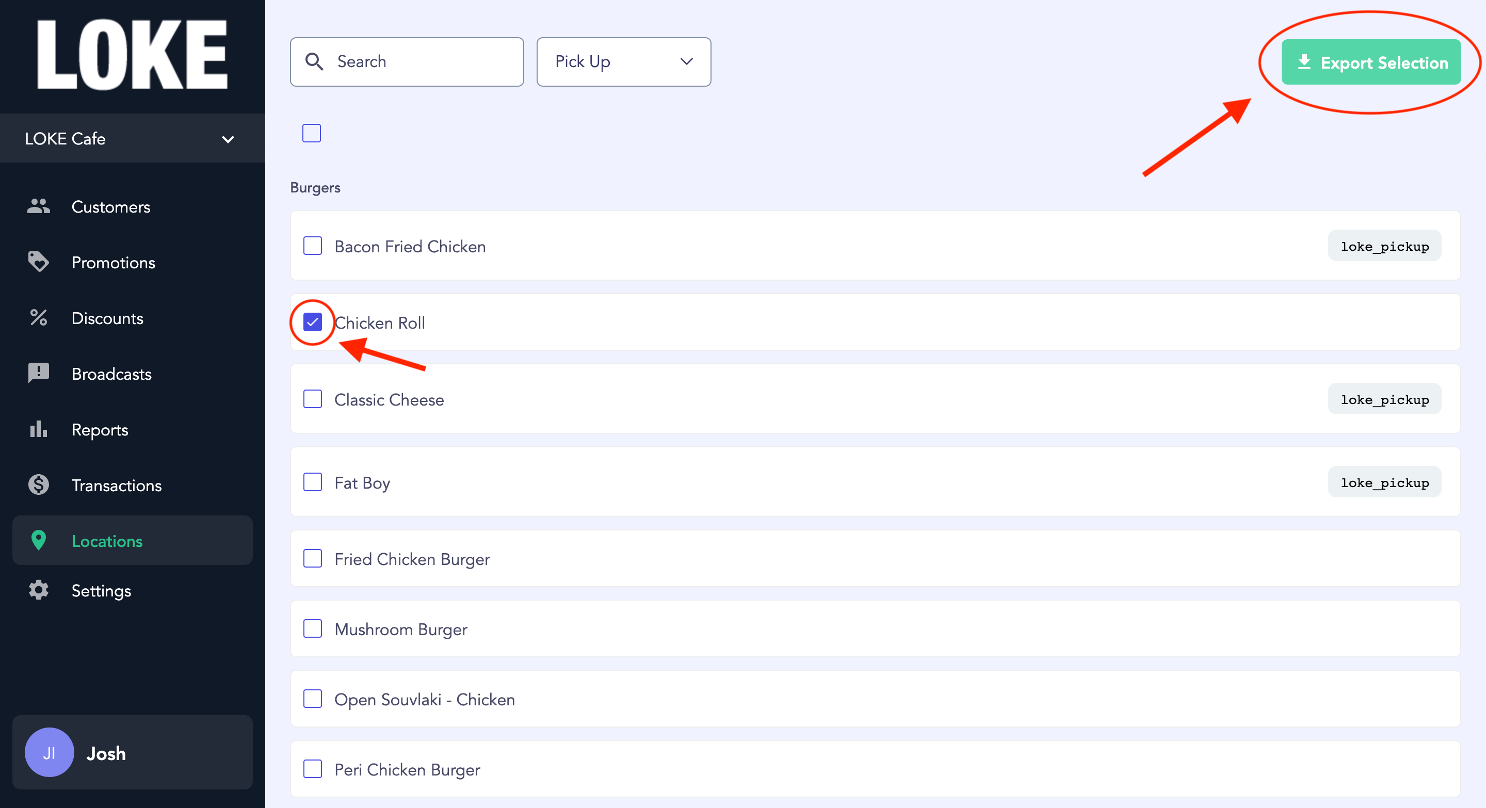The width and height of the screenshot is (1486, 808).
Task: Click loke_pickup tag on Bacon Fried Chicken
Action: [x=1384, y=246]
